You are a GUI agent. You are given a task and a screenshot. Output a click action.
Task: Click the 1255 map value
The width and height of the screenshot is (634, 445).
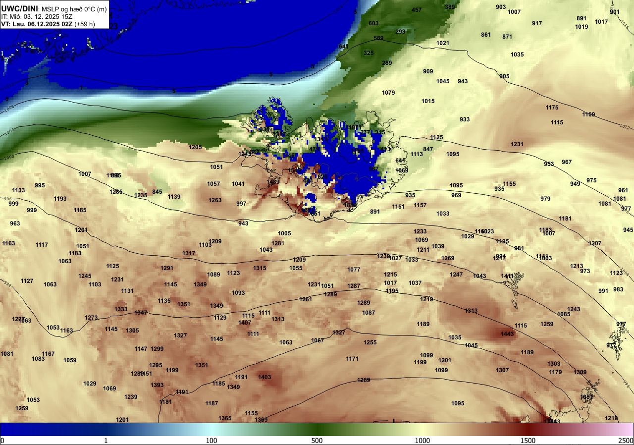click(x=370, y=342)
